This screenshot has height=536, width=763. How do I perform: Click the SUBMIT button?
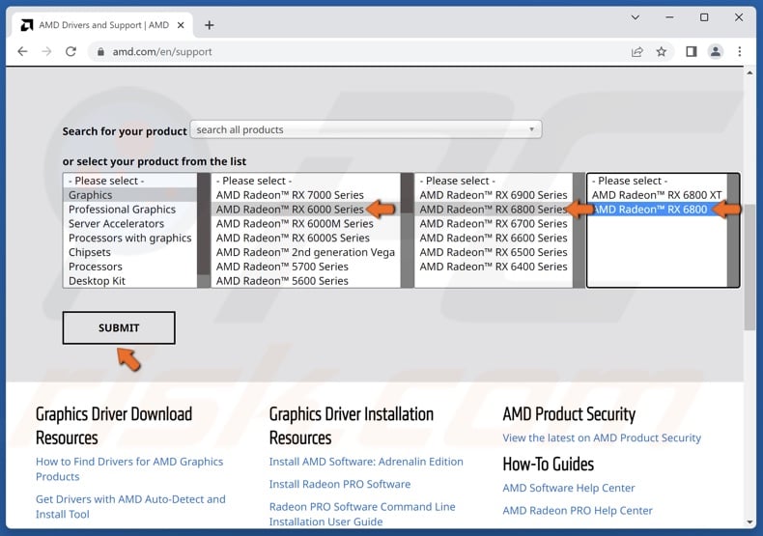[119, 327]
